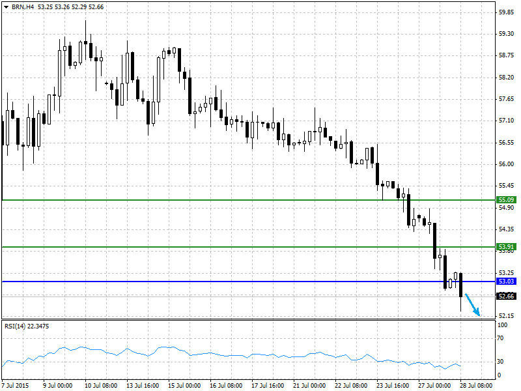Click the 59.85 price scale value

tap(506, 12)
